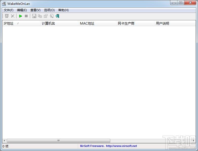Exit the program with the door icon
Image resolution: width=198 pixels, height=151 pixels.
(58, 16)
